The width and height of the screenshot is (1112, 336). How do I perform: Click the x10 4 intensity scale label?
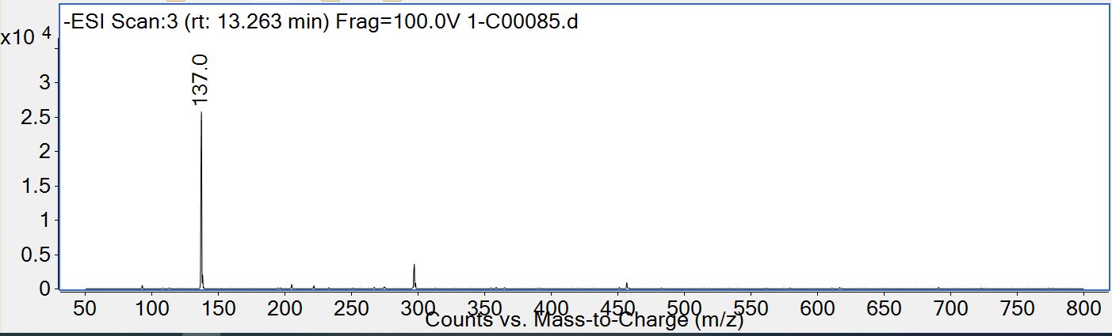pos(27,36)
